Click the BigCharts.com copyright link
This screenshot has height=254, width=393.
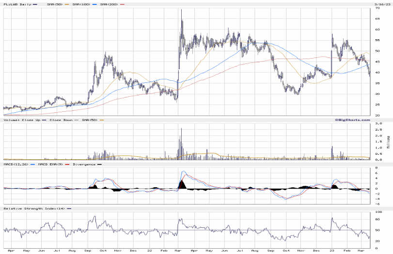[351, 119]
